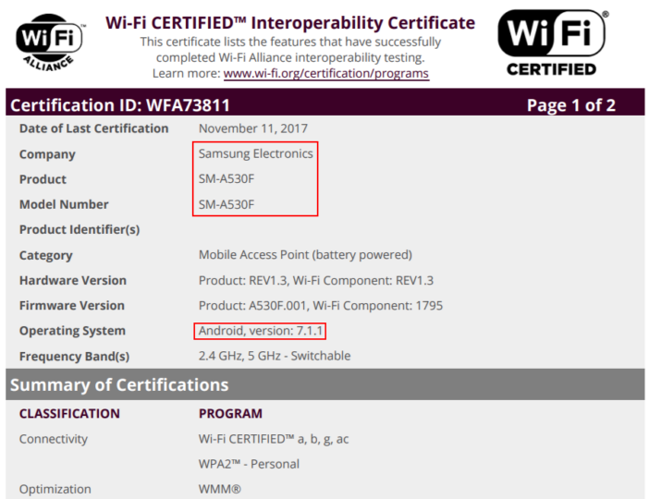The image size is (649, 499).
Task: Select the November 11, 2017 date value
Action: 253,128
